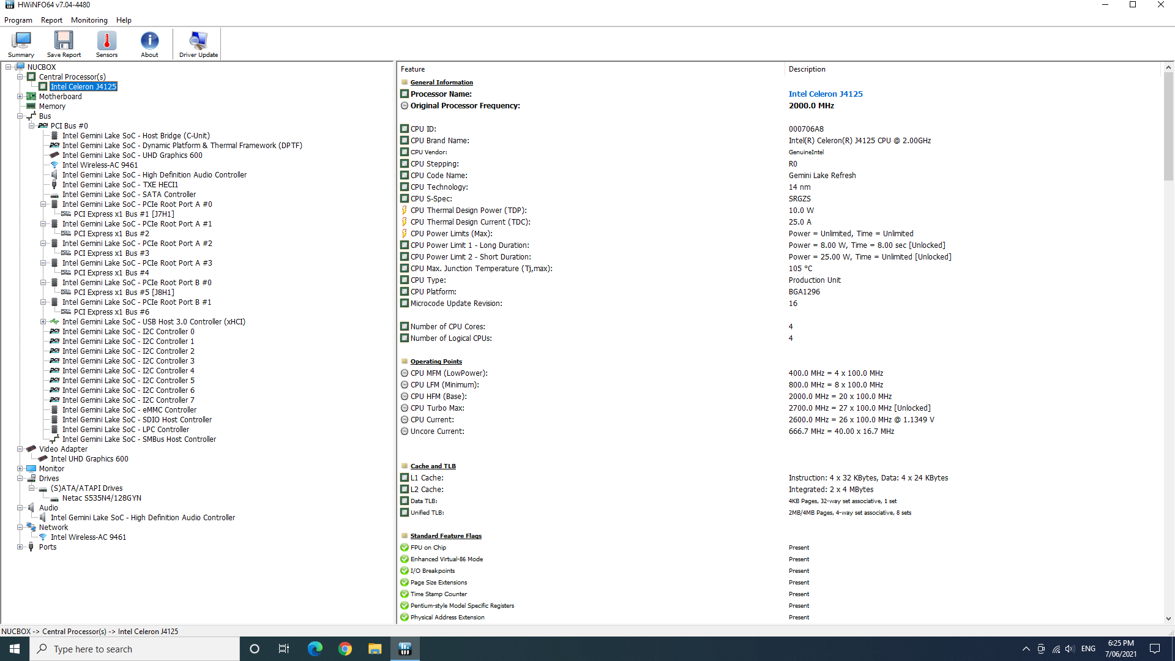This screenshot has width=1175, height=661.
Task: Open File Explorer from the taskbar
Action: click(375, 649)
